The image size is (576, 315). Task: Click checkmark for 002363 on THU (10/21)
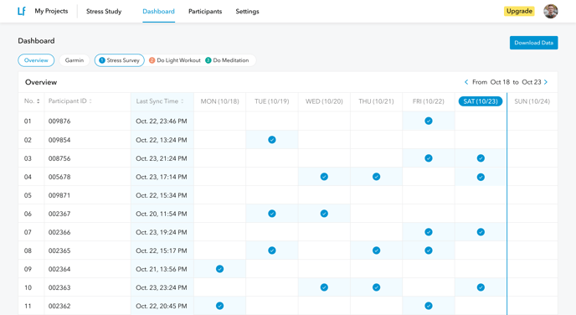tap(376, 287)
